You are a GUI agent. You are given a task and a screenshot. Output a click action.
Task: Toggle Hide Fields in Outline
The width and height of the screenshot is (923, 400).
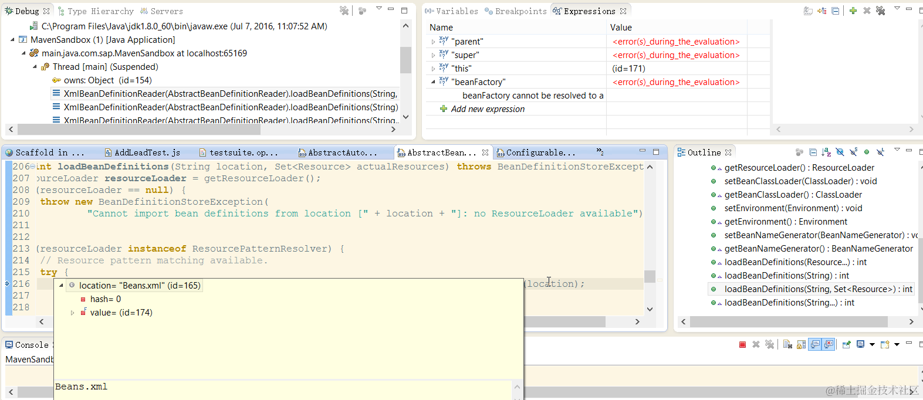click(x=840, y=152)
